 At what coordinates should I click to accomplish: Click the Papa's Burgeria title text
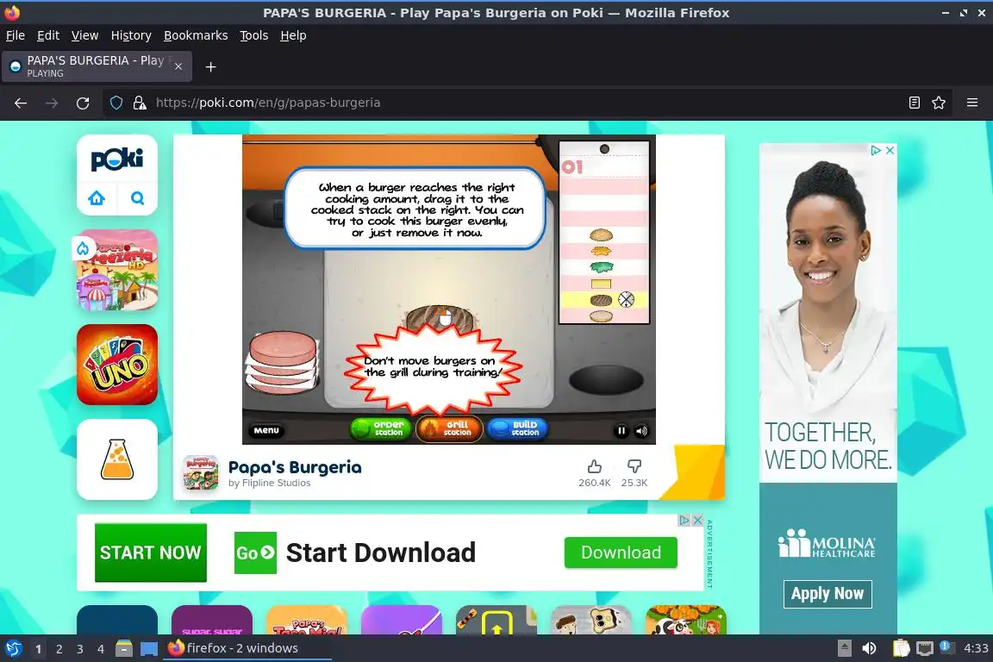click(x=295, y=467)
